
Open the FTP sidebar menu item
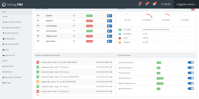click(x=16, y=61)
